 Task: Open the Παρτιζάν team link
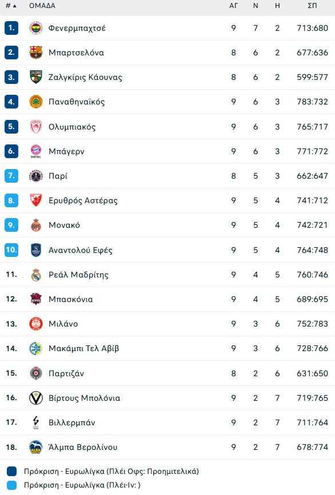coord(66,373)
